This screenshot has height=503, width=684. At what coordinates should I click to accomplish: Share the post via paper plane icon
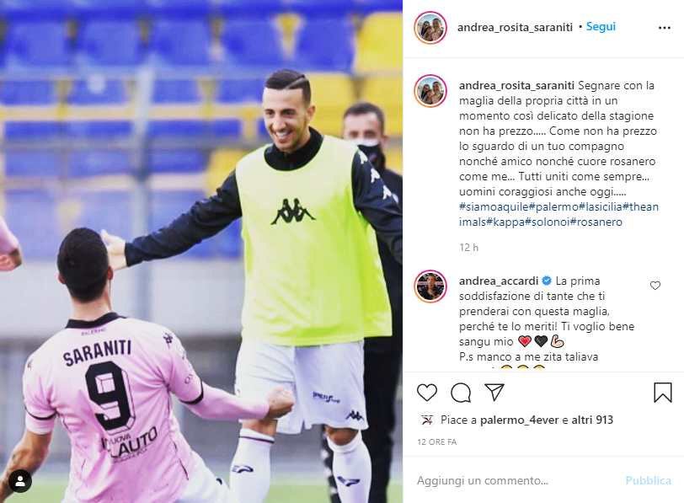(494, 392)
